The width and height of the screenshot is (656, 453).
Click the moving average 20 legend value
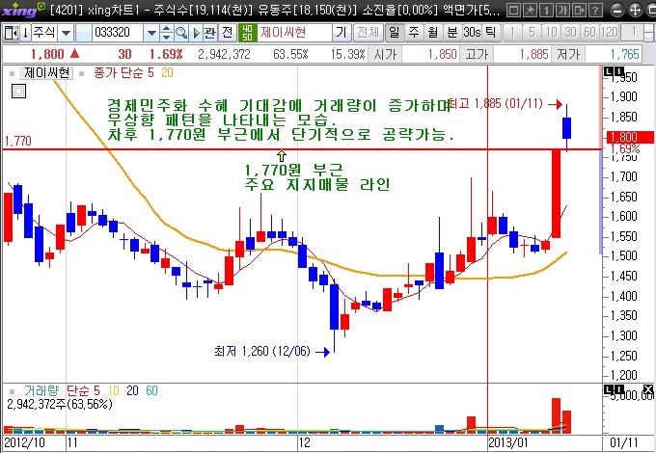coord(167,73)
